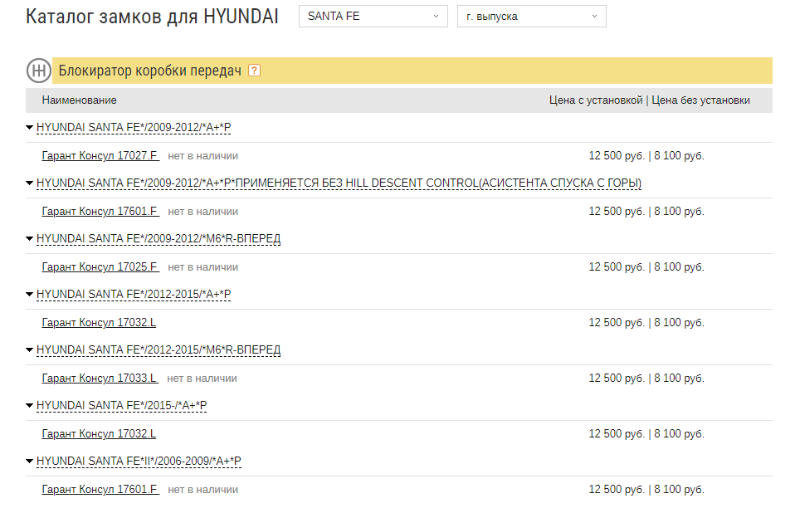
Task: Click нет в наличии beside Гарант Консул 17027.F
Action: (x=202, y=156)
